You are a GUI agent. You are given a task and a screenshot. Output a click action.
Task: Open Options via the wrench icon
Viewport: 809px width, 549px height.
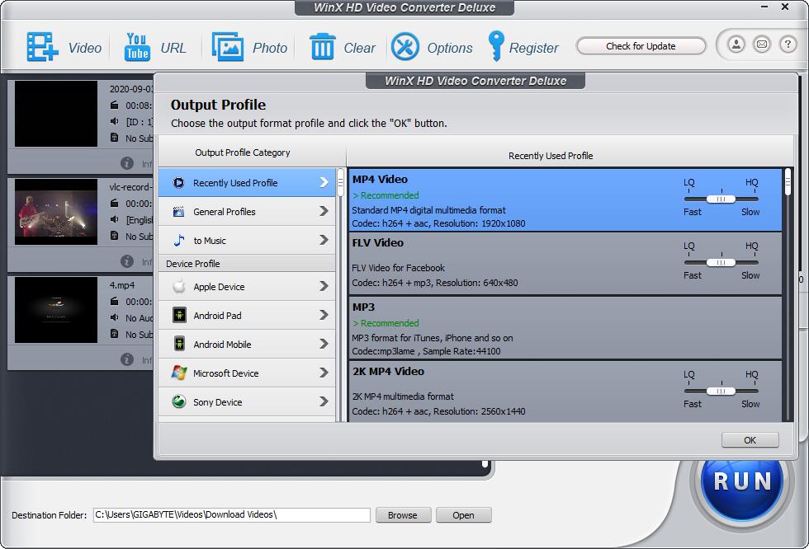click(405, 47)
